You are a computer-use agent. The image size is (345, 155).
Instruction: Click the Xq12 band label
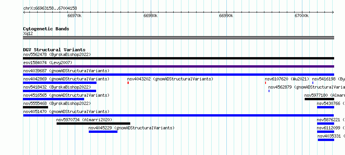click(x=28, y=34)
